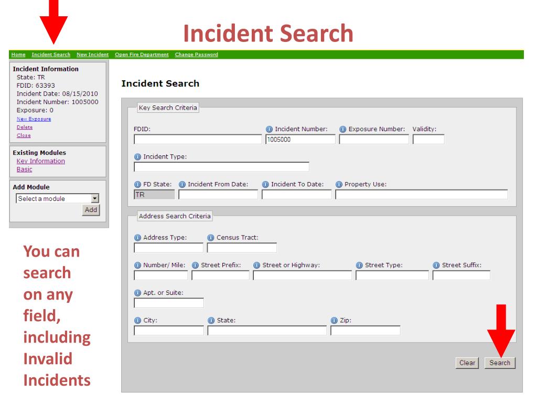Viewport: 537px width, 403px height.
Task: Focus the Address Type field
Action: click(x=168, y=248)
